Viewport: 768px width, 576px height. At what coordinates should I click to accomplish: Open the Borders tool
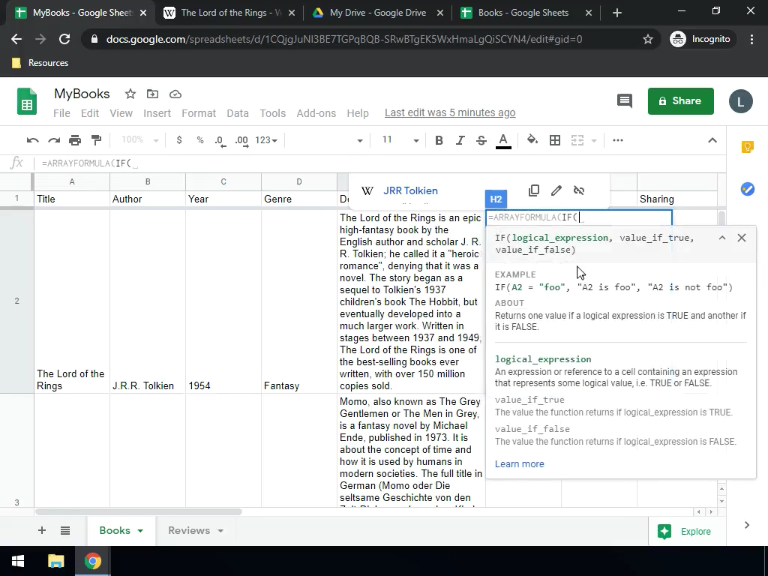[555, 140]
